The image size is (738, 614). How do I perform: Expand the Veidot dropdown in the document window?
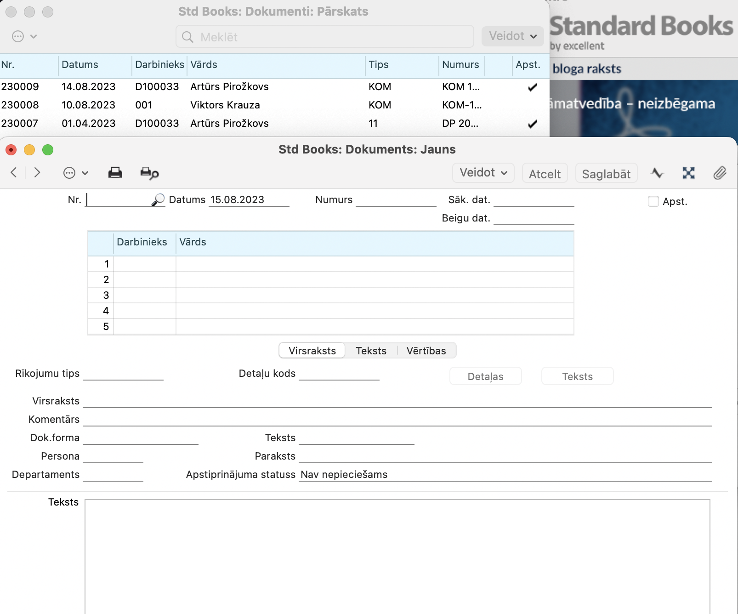click(x=483, y=173)
